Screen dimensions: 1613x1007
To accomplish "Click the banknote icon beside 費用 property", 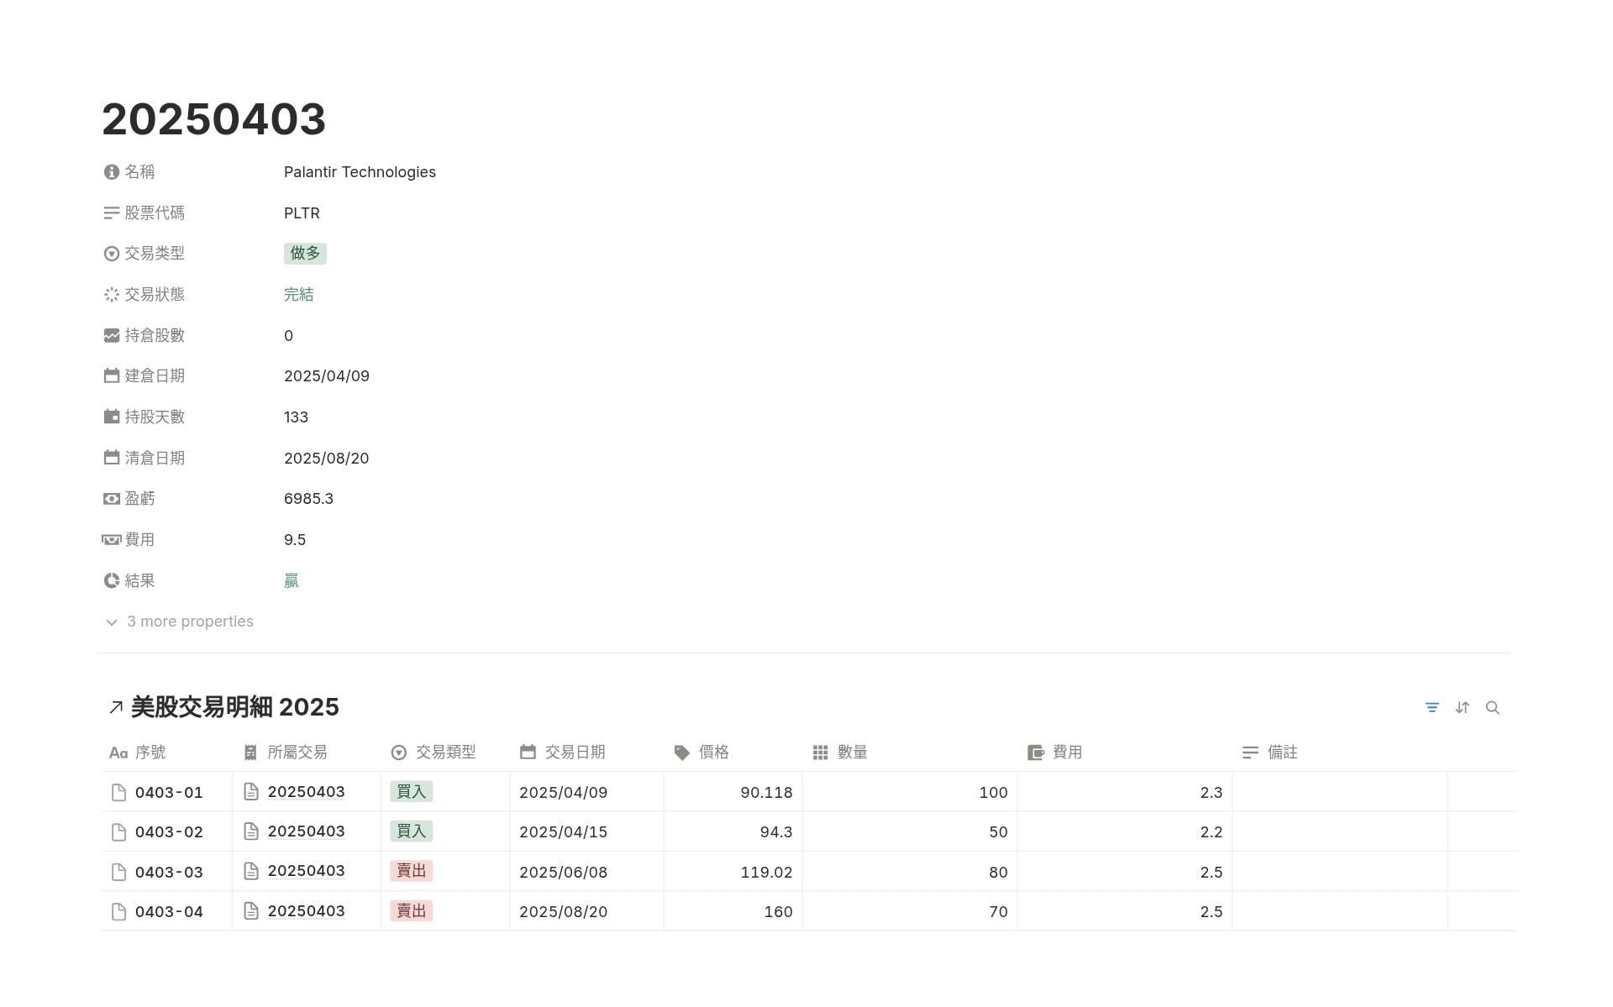I will click(112, 540).
